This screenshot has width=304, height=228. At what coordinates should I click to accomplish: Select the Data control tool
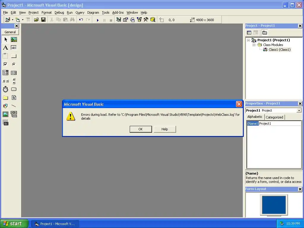[14, 114]
